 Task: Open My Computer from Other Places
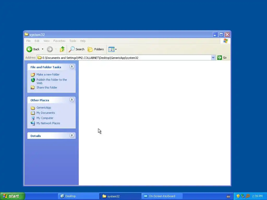(x=45, y=118)
